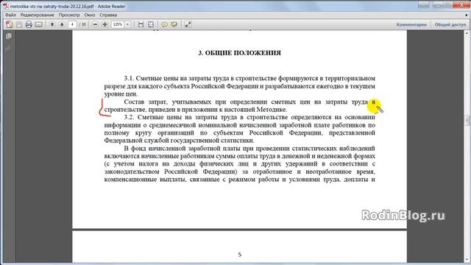471x265 pixels.
Task: Send the file by email via envelope icon
Action: tap(38, 24)
